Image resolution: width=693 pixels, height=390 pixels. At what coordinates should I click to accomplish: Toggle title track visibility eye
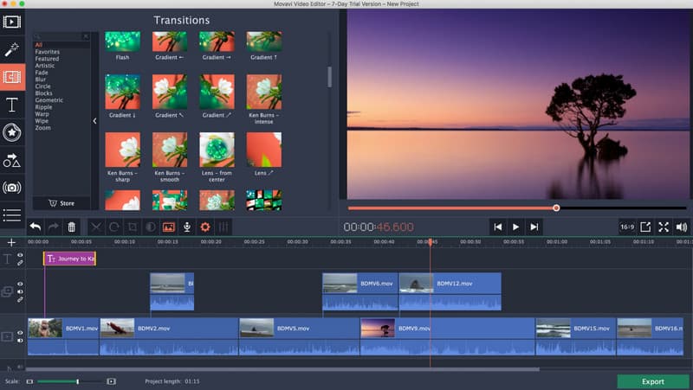point(20,255)
